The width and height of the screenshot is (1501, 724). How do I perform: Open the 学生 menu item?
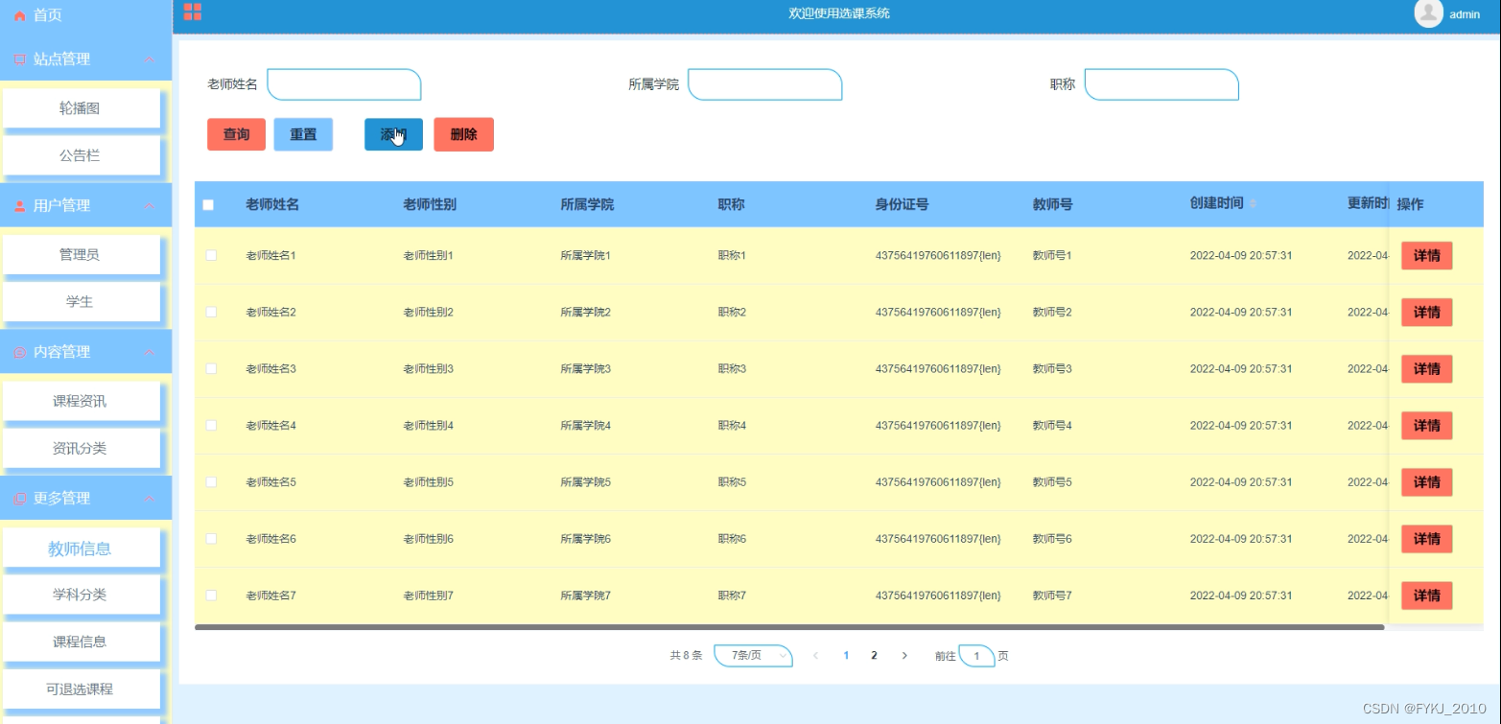[x=81, y=301]
